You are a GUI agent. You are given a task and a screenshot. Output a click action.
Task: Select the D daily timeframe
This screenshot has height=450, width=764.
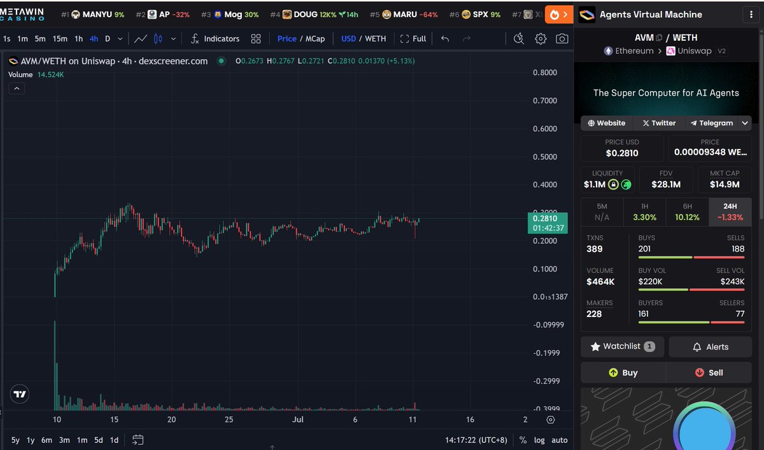[108, 39]
